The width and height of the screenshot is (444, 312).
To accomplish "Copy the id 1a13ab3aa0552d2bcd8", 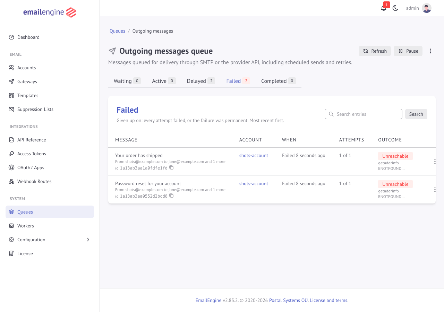I will click(171, 196).
